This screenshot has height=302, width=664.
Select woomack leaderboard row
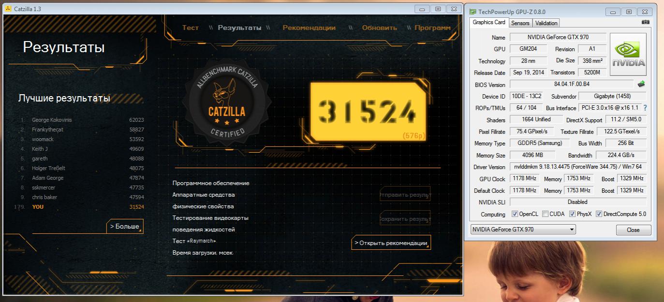click(82, 139)
